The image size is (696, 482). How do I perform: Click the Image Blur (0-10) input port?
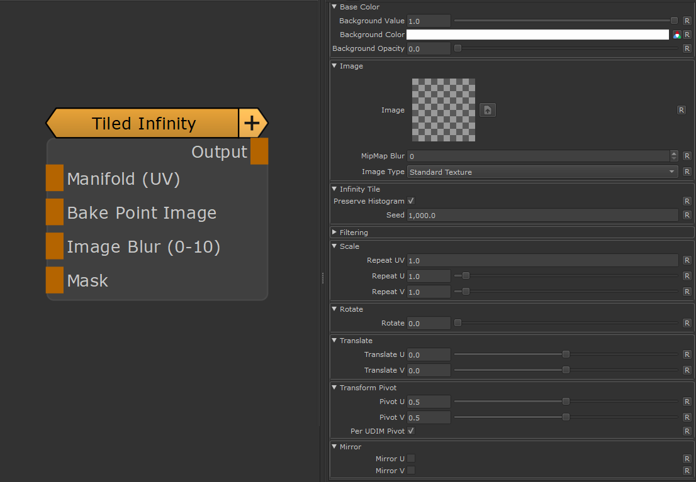point(55,246)
